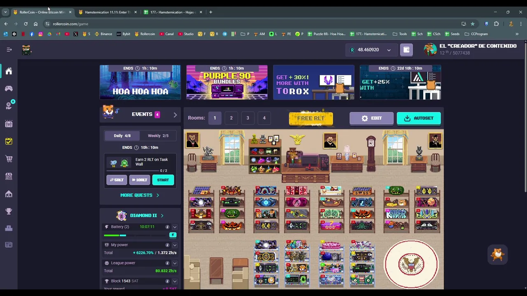Screen dimensions: 527x296
Task: Expand the balance currency dropdown
Action: (x=389, y=50)
